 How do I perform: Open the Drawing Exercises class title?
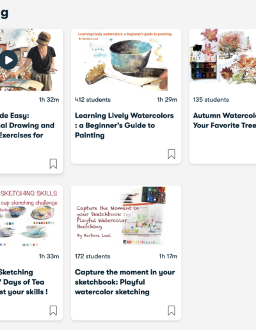27,125
